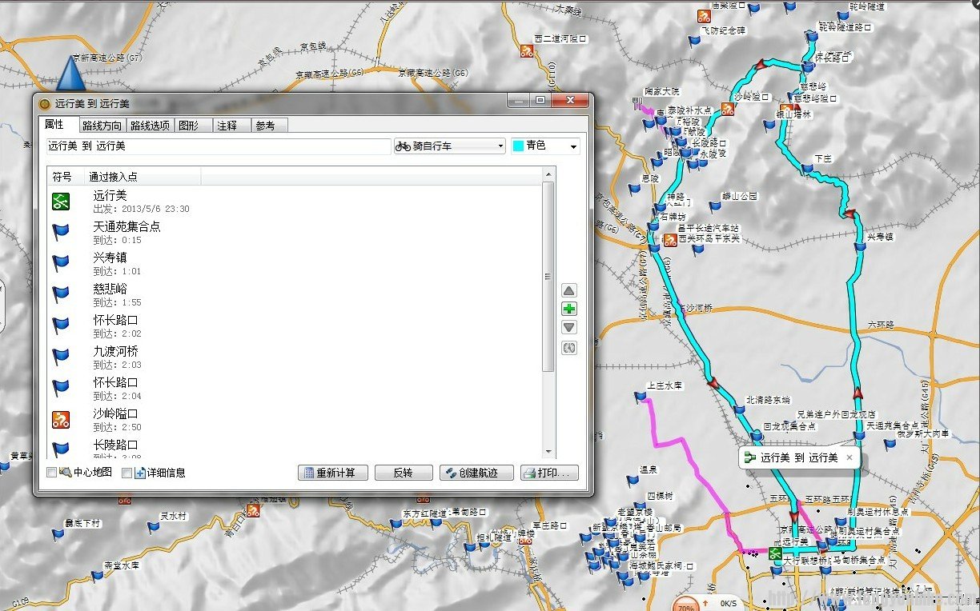Click the orange symbol beside 沙岭隘口
980x611 pixels.
click(x=61, y=418)
